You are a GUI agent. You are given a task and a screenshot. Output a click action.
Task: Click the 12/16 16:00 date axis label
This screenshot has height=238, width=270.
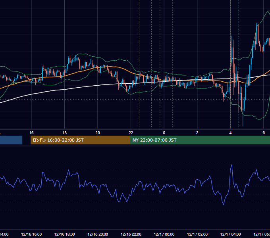(x=31, y=234)
